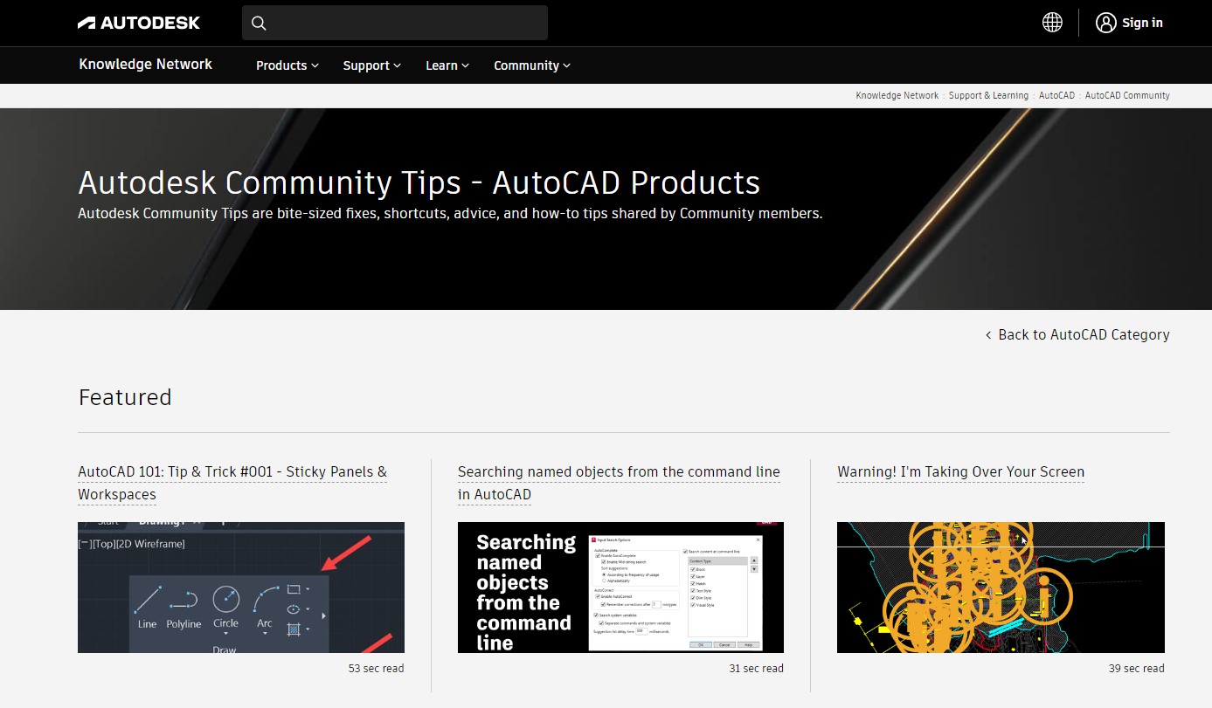Expand the Community menu

pos(532,65)
